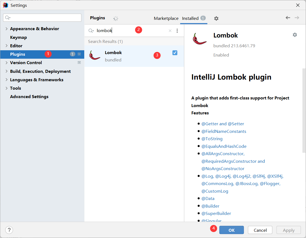Disable the Lombok plugin checkbox
Screen dimensions: 306x238
175,53
